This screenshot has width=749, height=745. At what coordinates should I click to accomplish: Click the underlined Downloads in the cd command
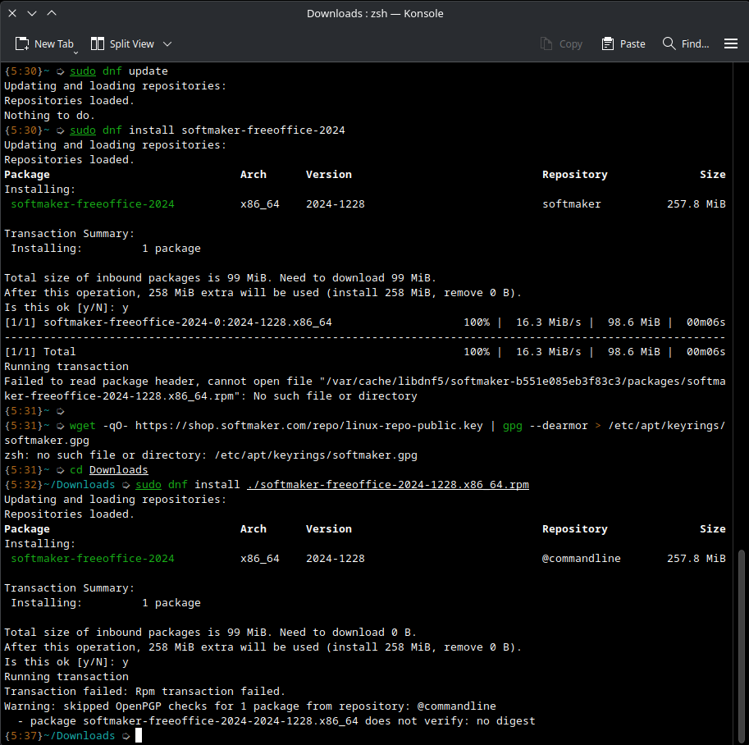tap(118, 470)
